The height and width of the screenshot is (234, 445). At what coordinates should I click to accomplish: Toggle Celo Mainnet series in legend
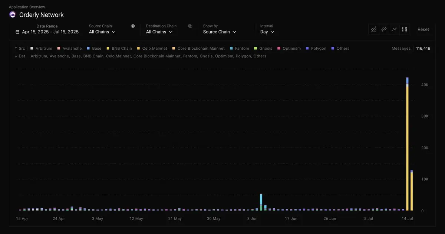point(152,48)
